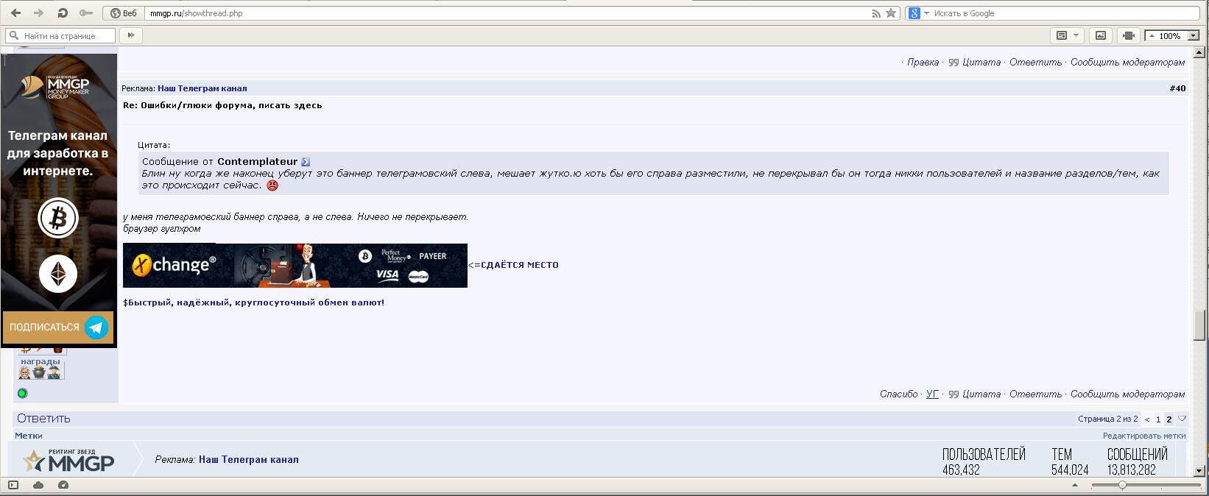This screenshot has height=496, width=1209.
Task: Open the Xchange banner image
Action: 295,265
